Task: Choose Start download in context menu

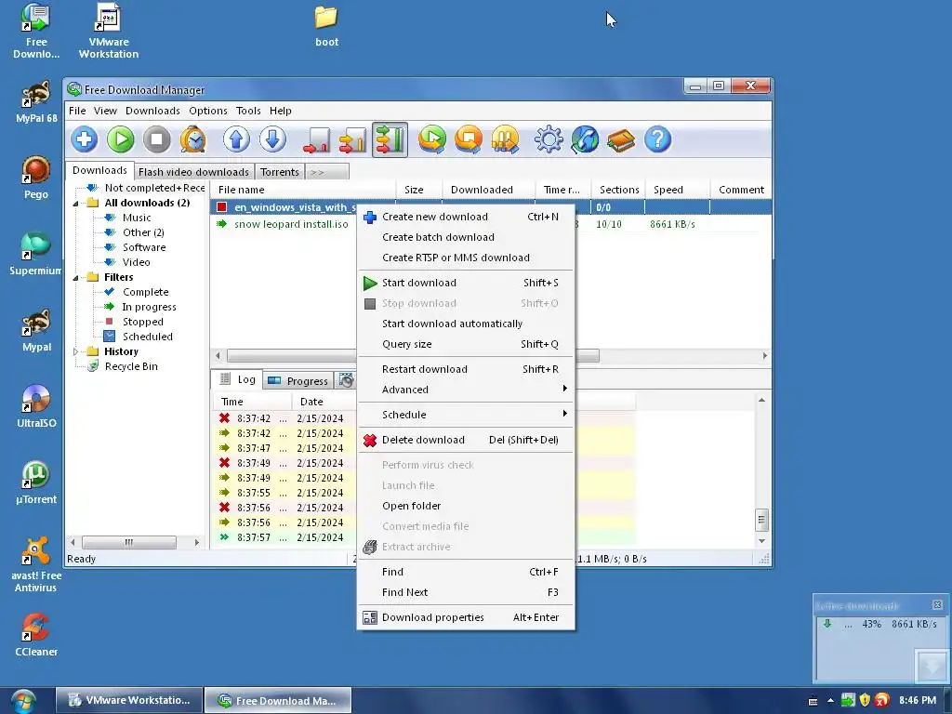Action: 467,283
